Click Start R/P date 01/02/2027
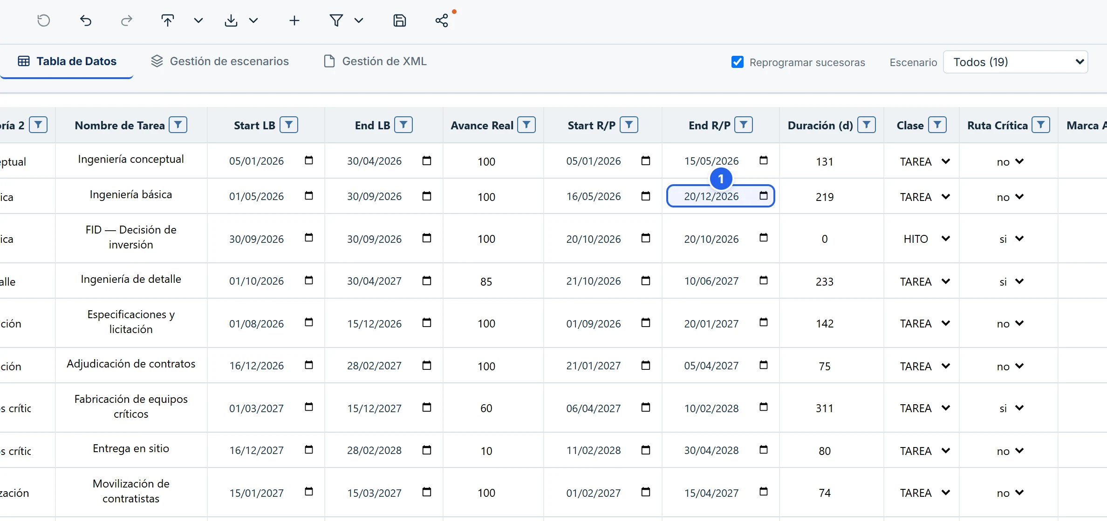 594,493
